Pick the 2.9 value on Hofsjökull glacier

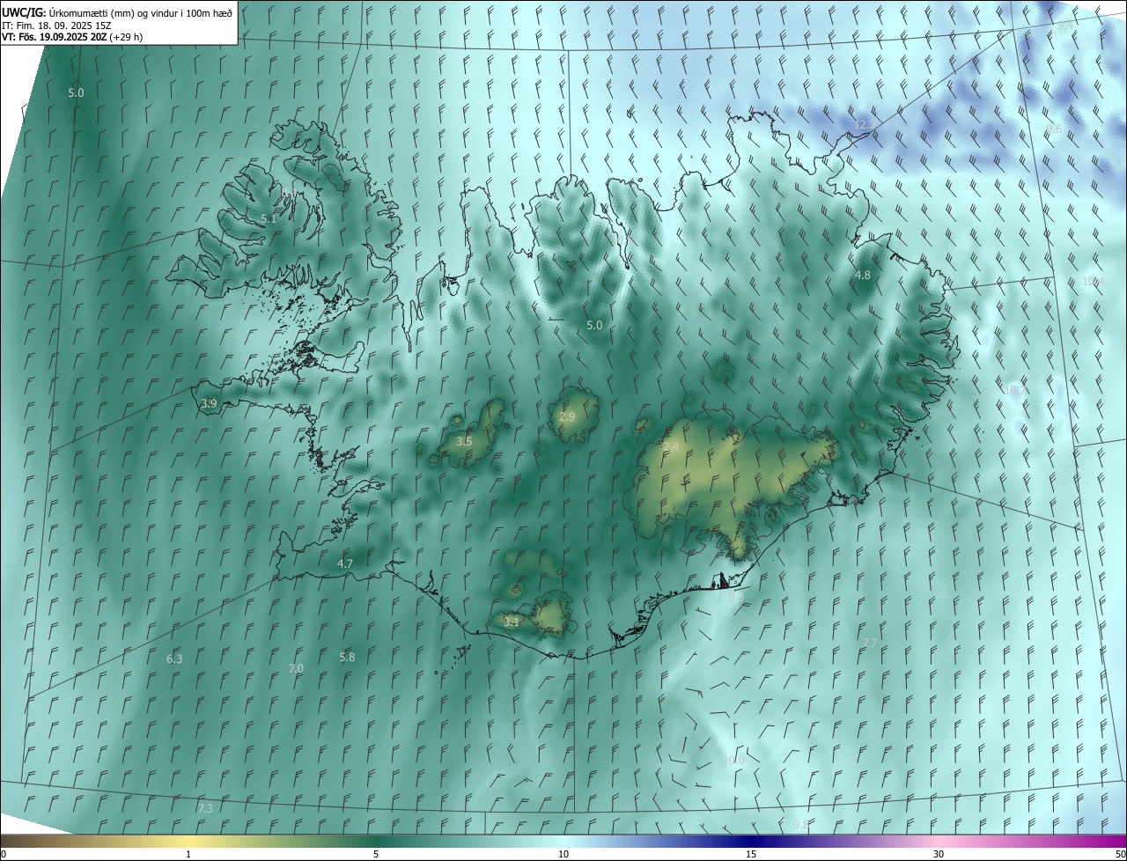click(x=567, y=416)
